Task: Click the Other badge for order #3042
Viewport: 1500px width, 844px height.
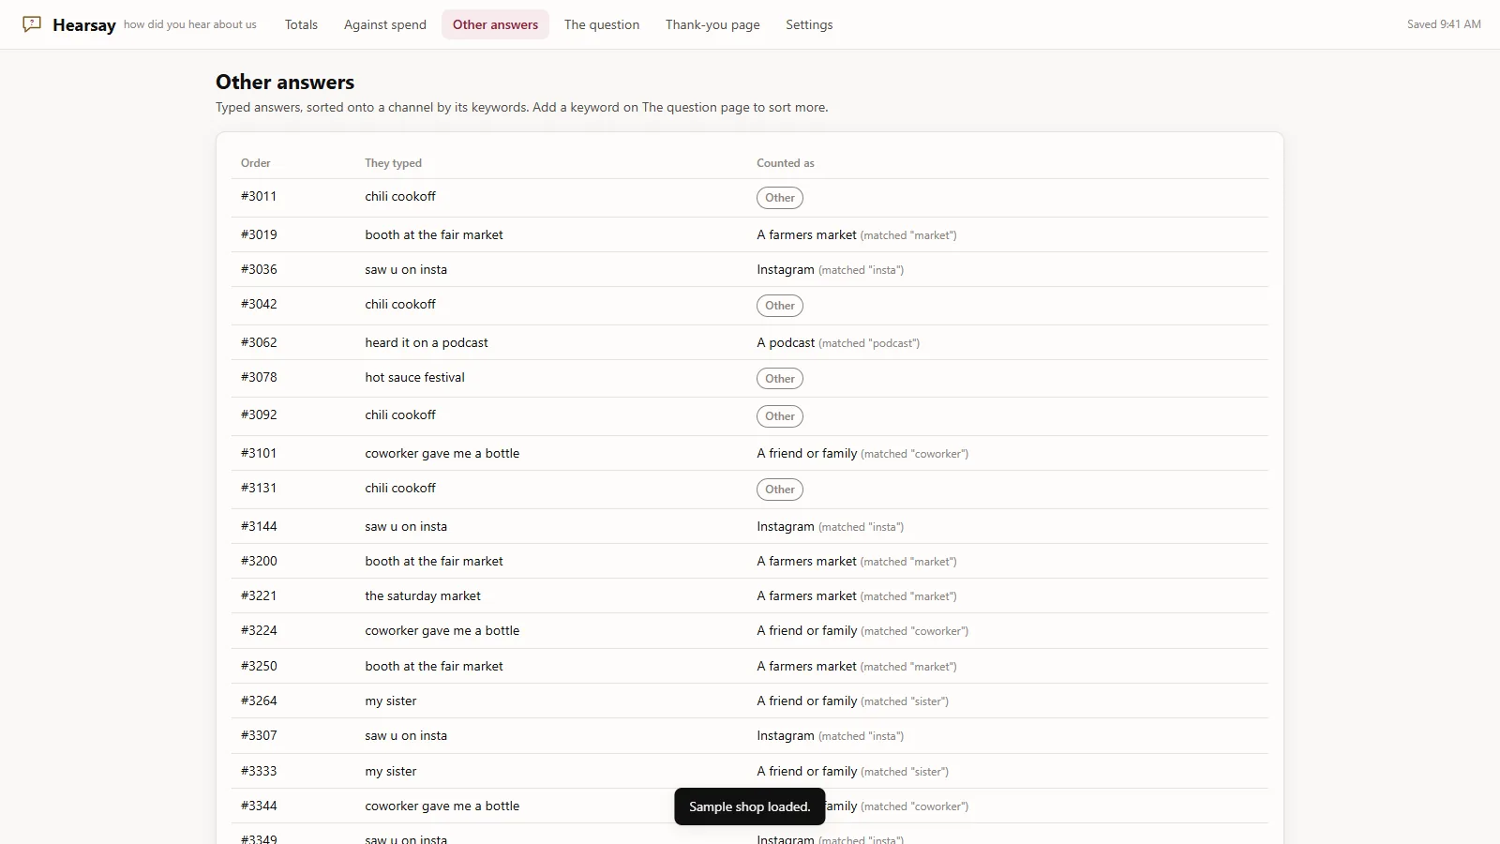Action: pos(780,306)
